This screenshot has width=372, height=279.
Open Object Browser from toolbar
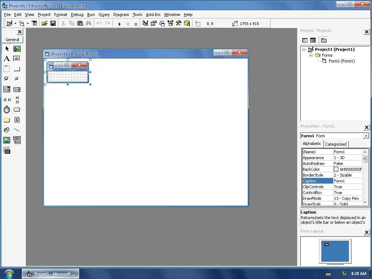click(x=170, y=23)
